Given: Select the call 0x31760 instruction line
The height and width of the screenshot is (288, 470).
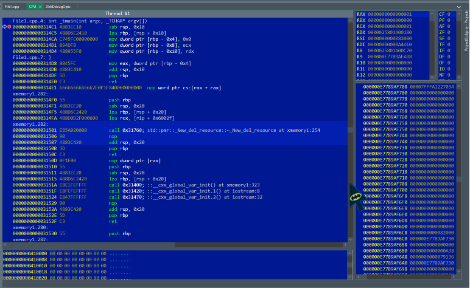Looking at the screenshot, I should [180, 131].
